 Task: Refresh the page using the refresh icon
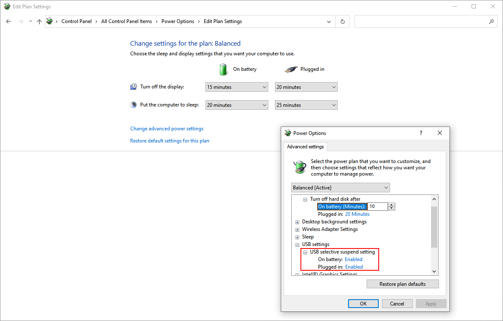342,21
